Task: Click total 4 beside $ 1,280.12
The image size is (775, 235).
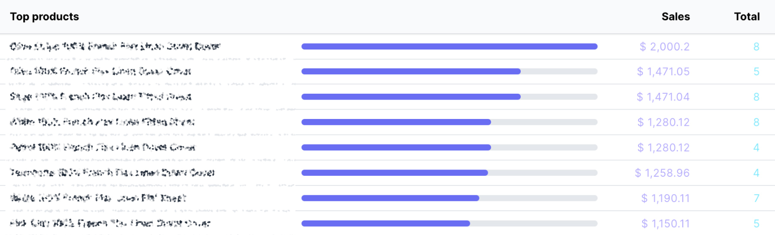Action: [756, 148]
